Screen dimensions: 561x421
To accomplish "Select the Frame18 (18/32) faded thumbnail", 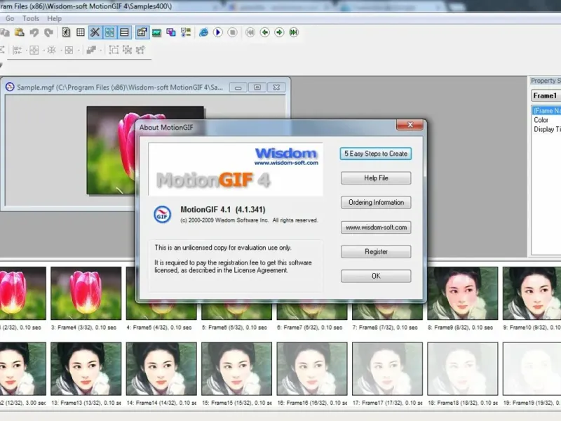I will point(463,369).
